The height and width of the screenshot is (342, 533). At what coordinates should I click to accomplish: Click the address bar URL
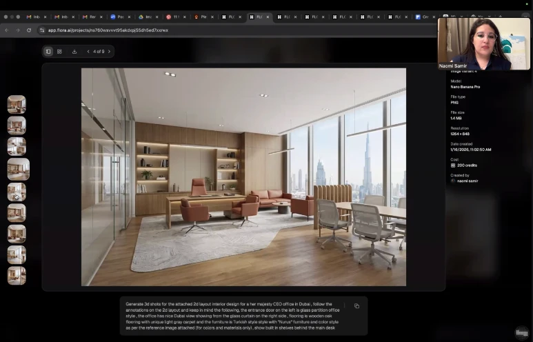tap(108, 30)
